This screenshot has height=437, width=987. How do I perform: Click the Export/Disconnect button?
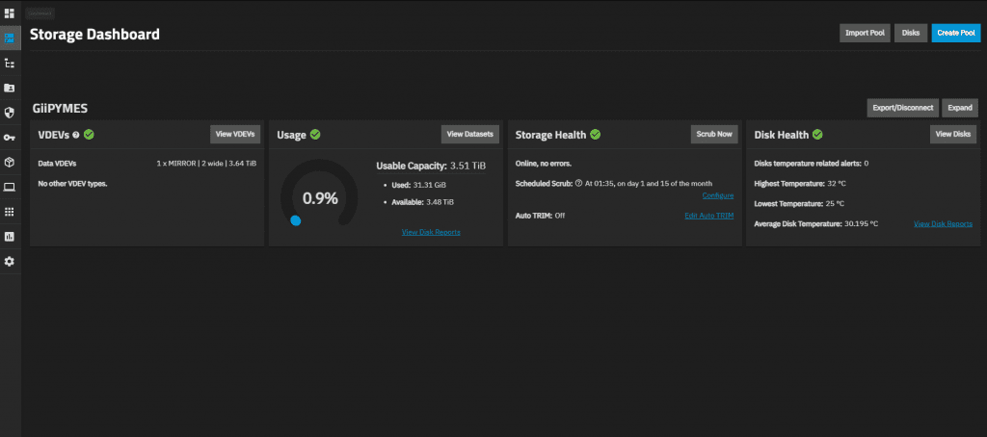[x=901, y=108]
